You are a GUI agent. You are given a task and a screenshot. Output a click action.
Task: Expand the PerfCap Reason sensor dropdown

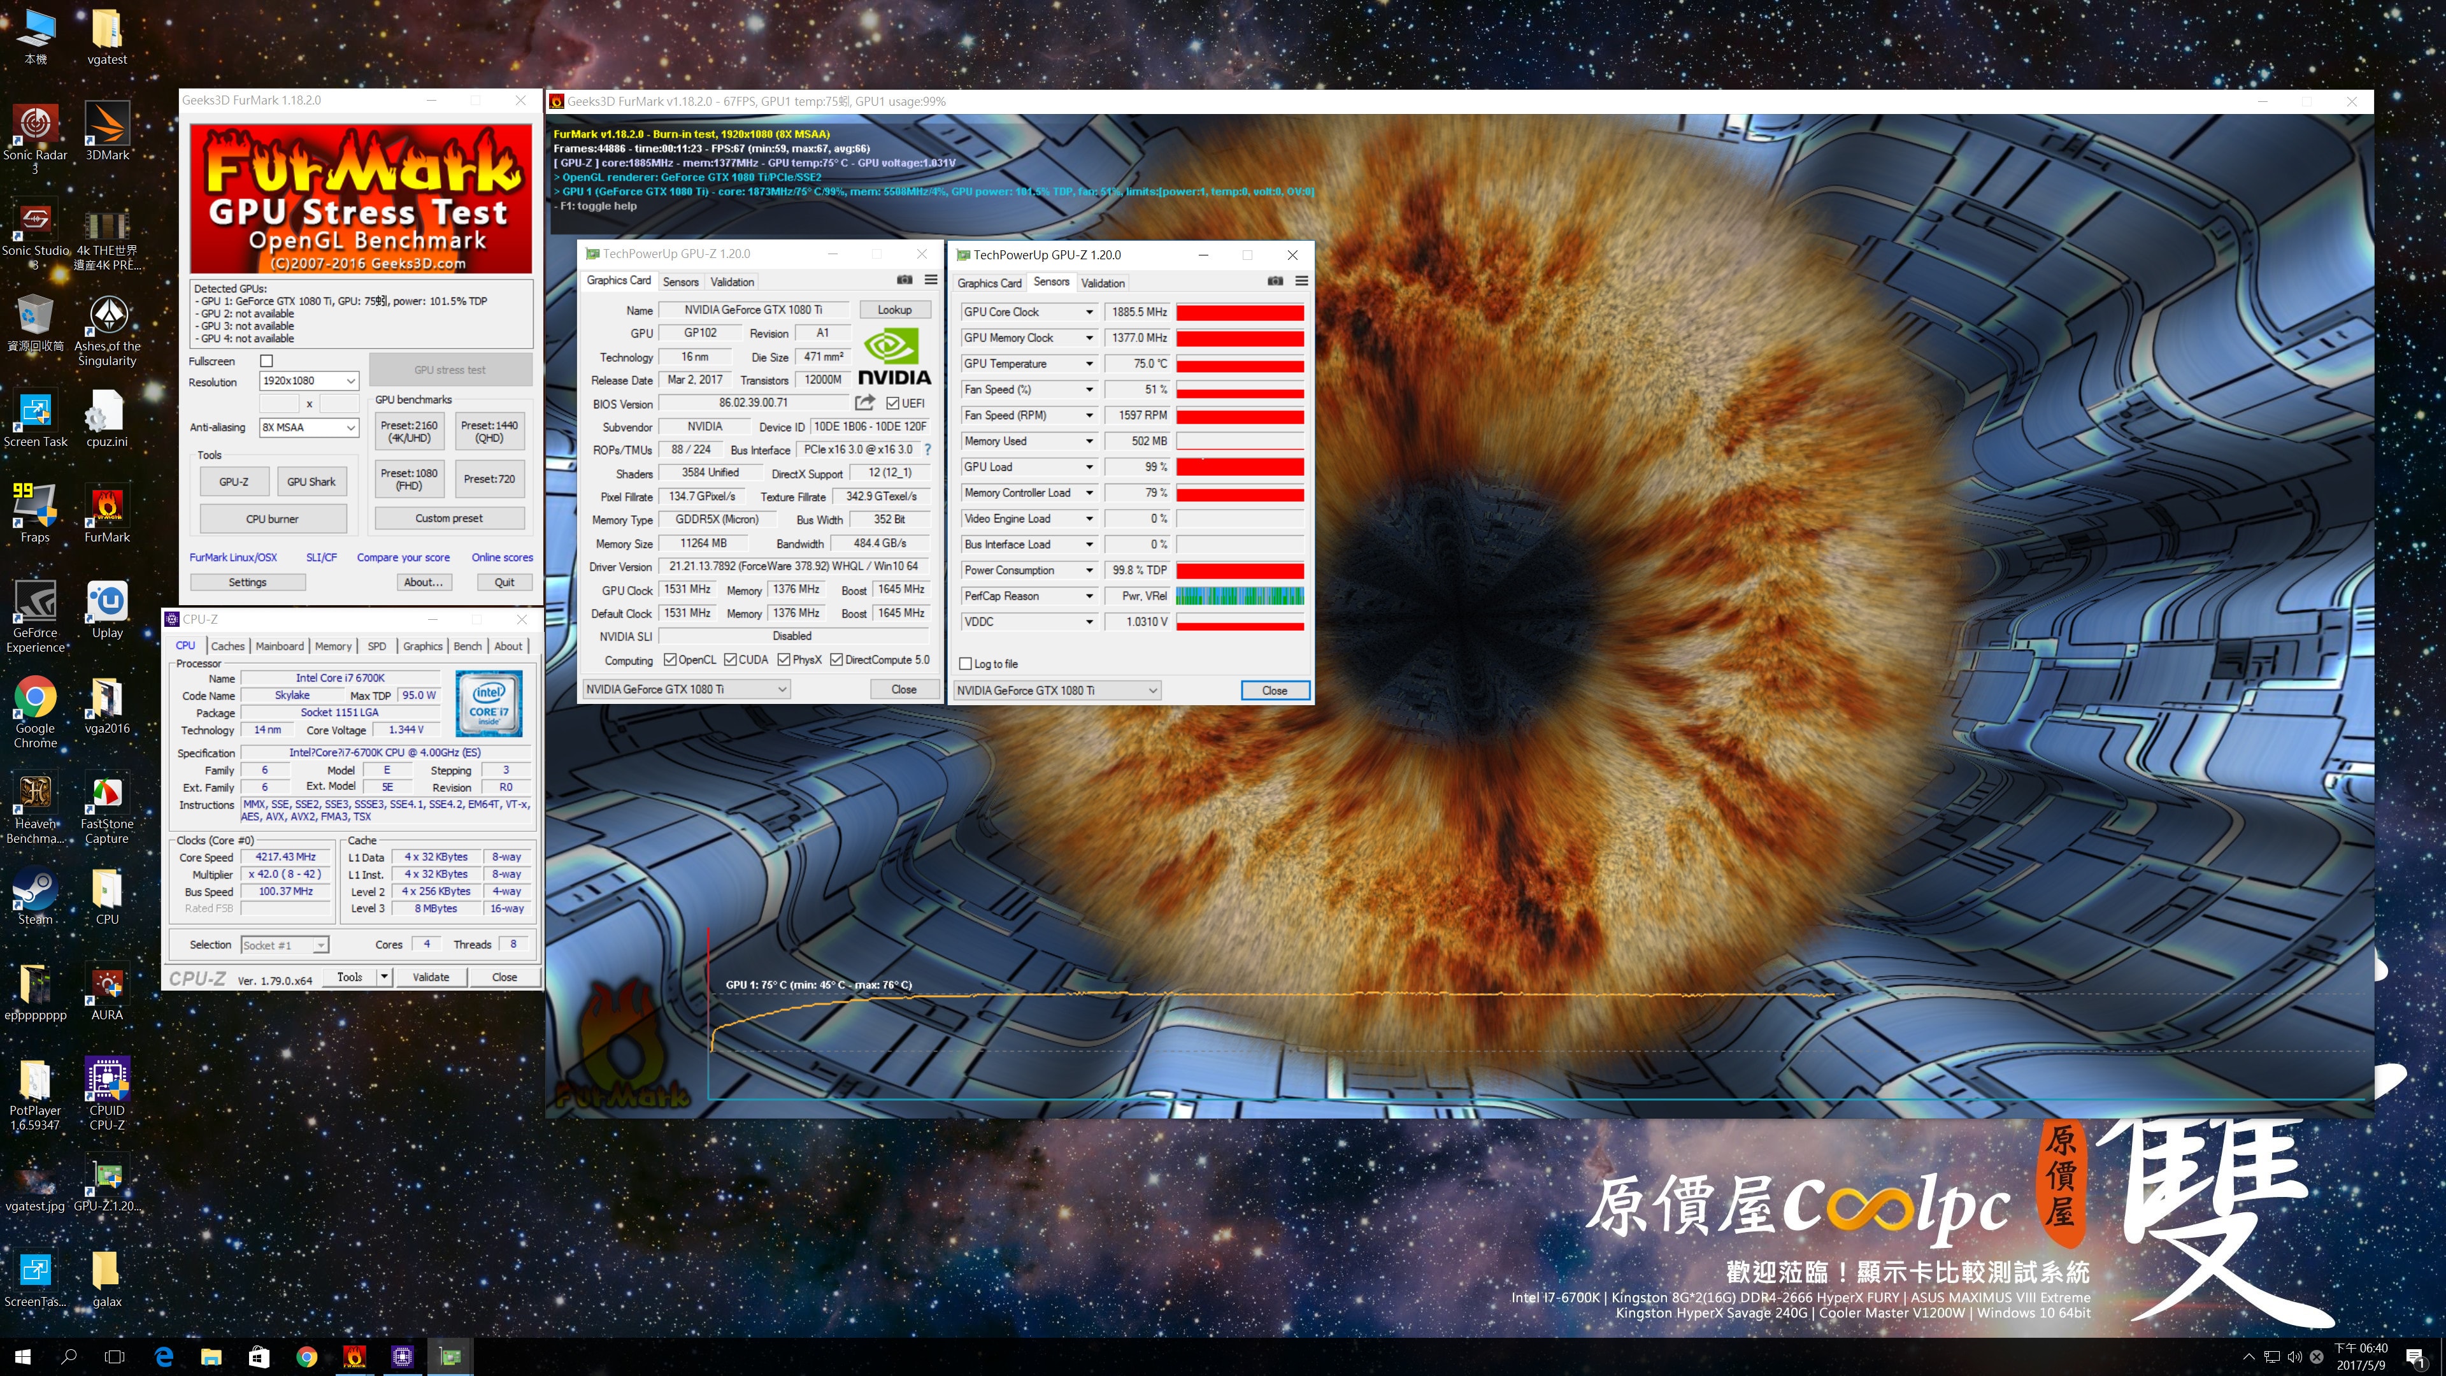[x=1089, y=596]
